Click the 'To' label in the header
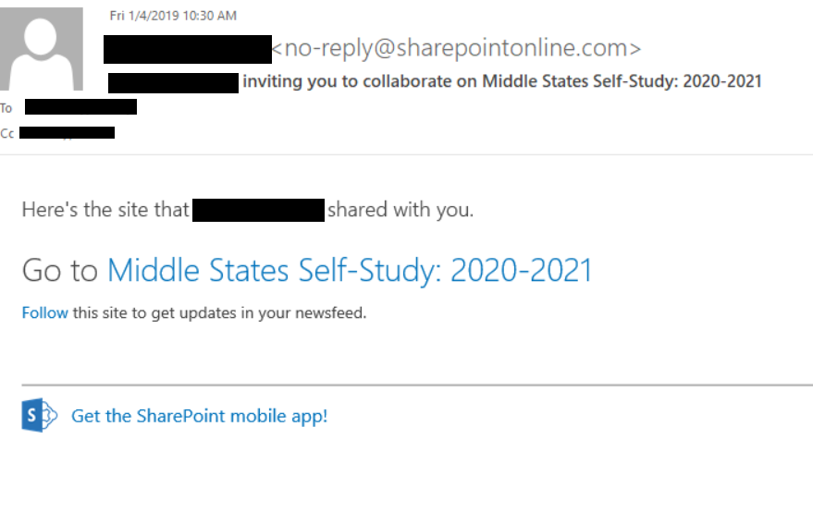The height and width of the screenshot is (512, 813). pos(6,108)
